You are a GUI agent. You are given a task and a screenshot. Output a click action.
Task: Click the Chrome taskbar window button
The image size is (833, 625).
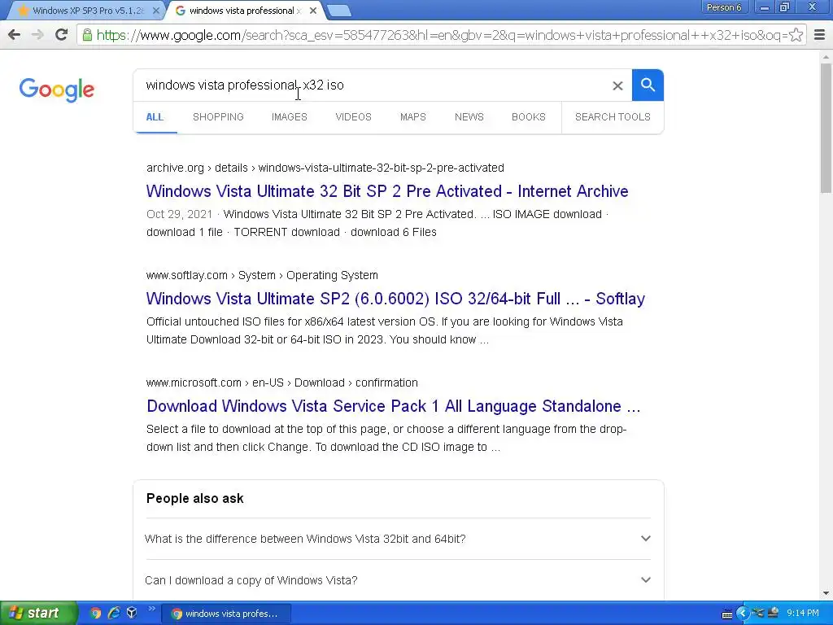226,614
